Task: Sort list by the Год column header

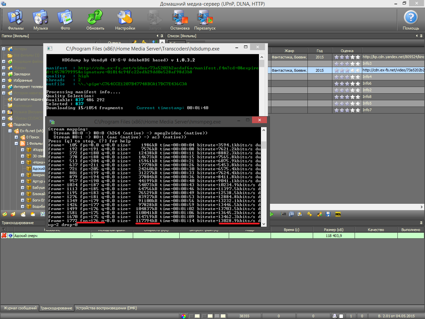Action: (x=319, y=51)
